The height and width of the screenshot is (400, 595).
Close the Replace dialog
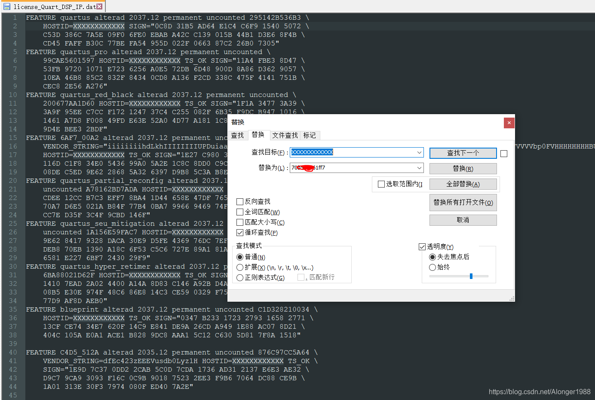[x=509, y=123]
